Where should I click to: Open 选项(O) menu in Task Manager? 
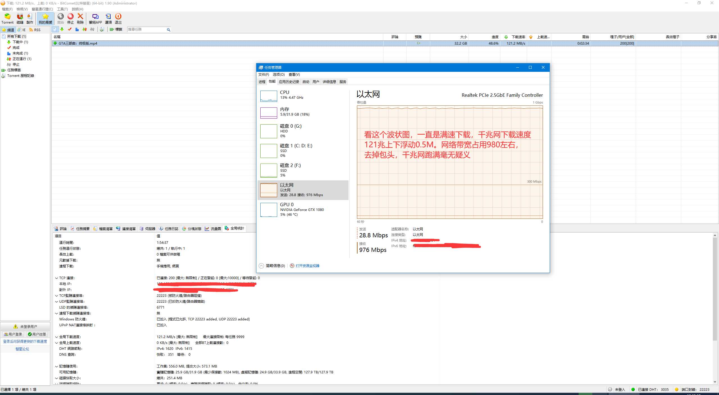click(279, 75)
